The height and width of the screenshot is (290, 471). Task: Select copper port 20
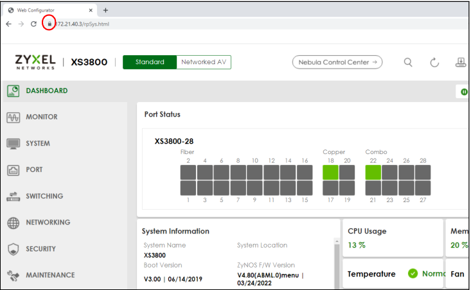point(347,173)
